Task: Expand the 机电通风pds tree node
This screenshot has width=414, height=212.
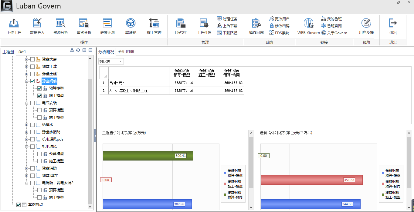Action: pos(26,139)
